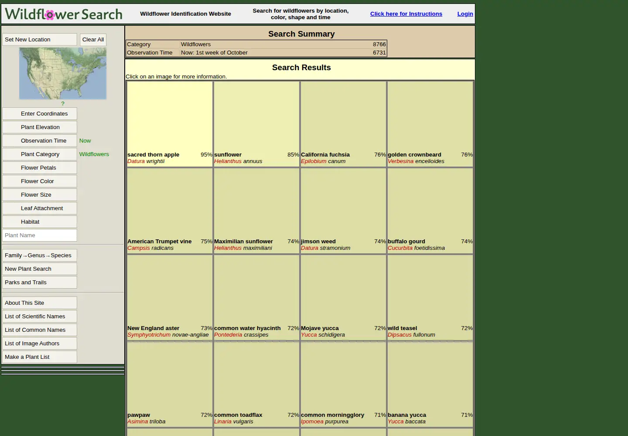Screen dimensions: 628x436
Task: Open banana yucca result
Action: tap(430, 384)
